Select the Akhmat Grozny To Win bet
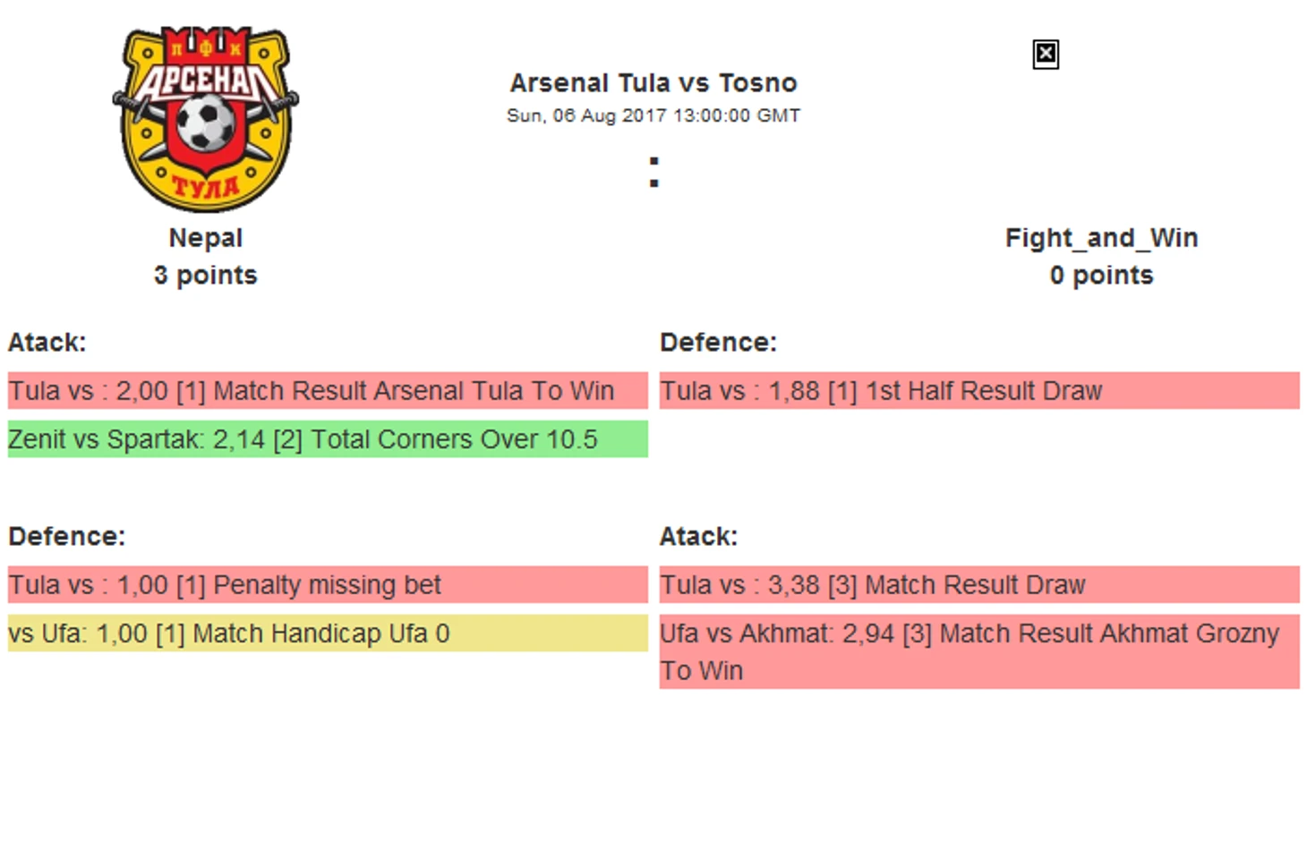 click(978, 651)
